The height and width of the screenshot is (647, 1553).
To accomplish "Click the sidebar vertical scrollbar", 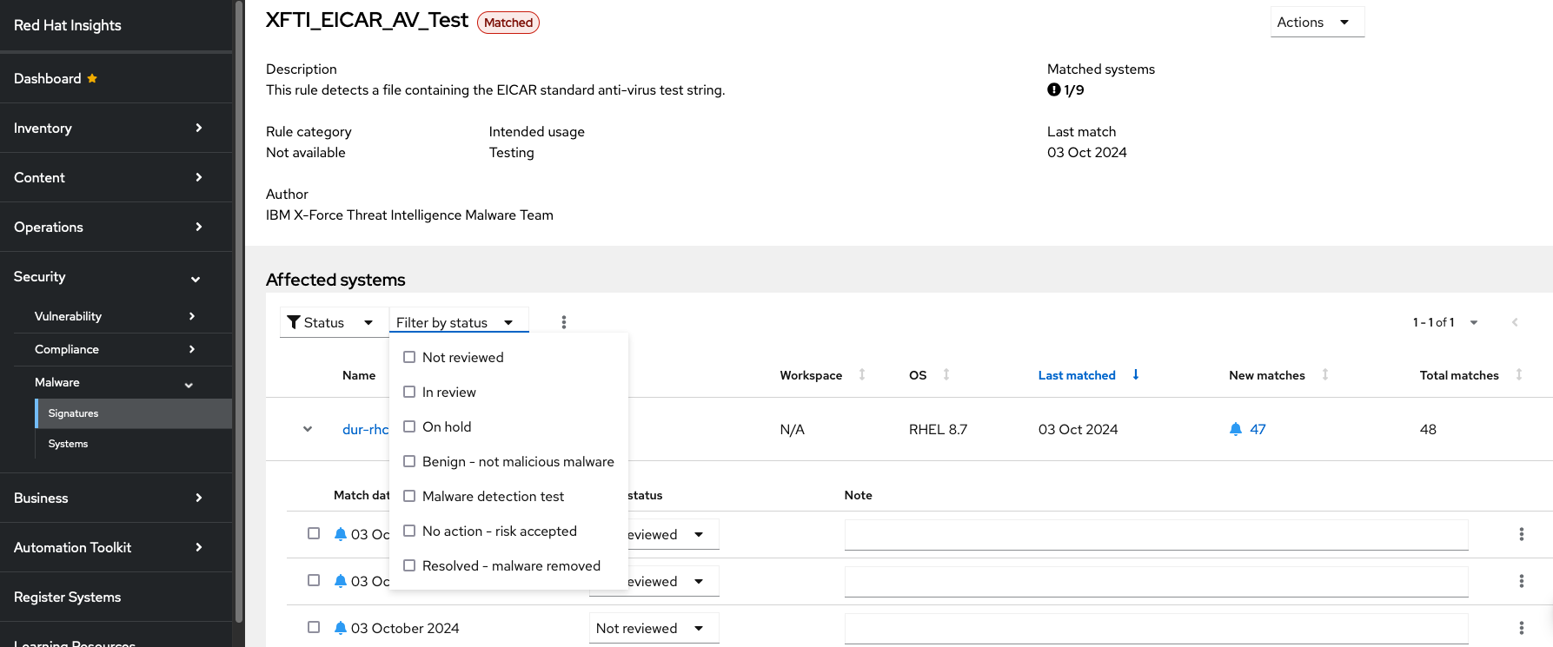I will [x=239, y=311].
